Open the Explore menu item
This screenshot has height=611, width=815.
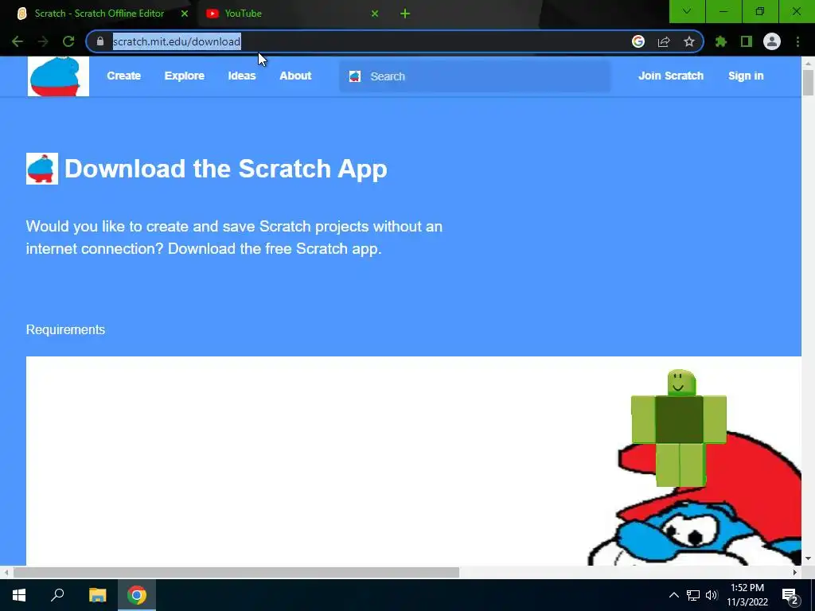click(185, 76)
